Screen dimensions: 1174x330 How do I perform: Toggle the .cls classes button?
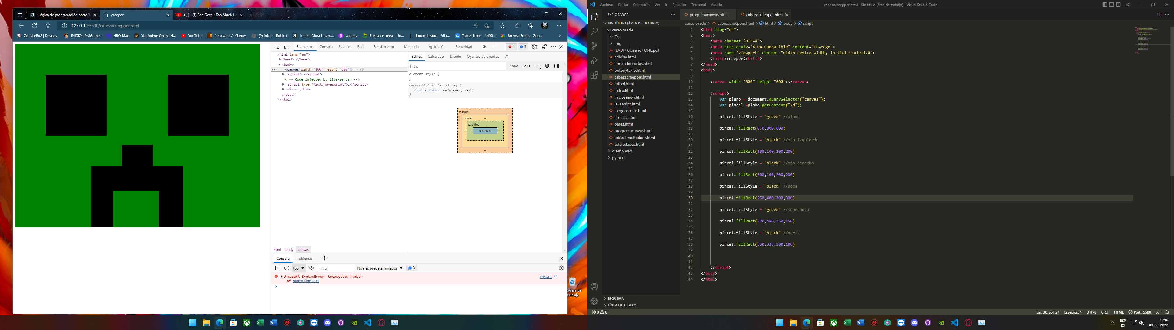click(526, 66)
